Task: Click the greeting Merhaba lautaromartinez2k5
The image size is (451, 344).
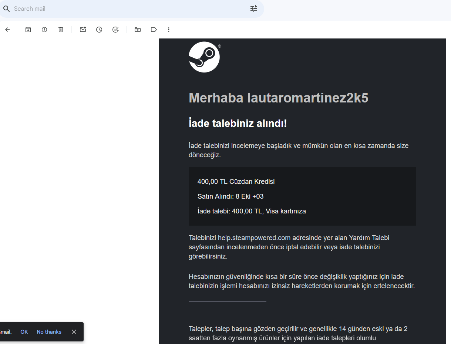Action: pos(279,98)
